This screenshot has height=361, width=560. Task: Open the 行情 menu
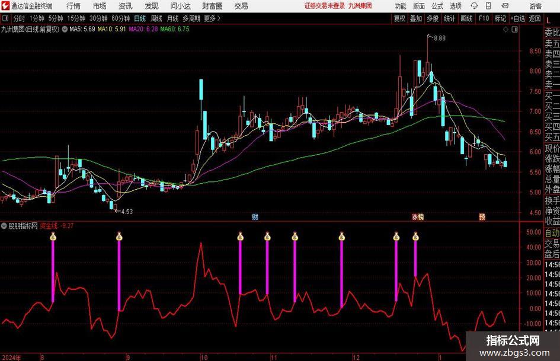tap(73, 6)
